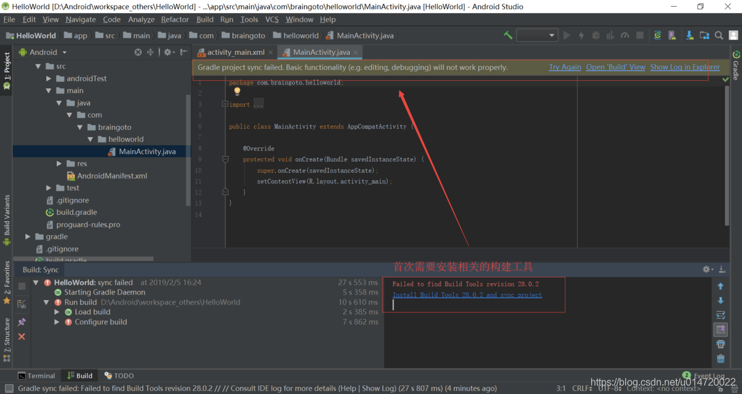The height and width of the screenshot is (394, 742).
Task: Expand the test folder
Action: click(x=49, y=188)
